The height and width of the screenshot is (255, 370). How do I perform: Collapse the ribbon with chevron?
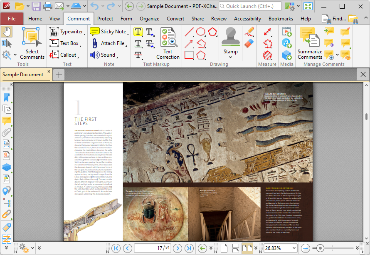click(x=366, y=18)
